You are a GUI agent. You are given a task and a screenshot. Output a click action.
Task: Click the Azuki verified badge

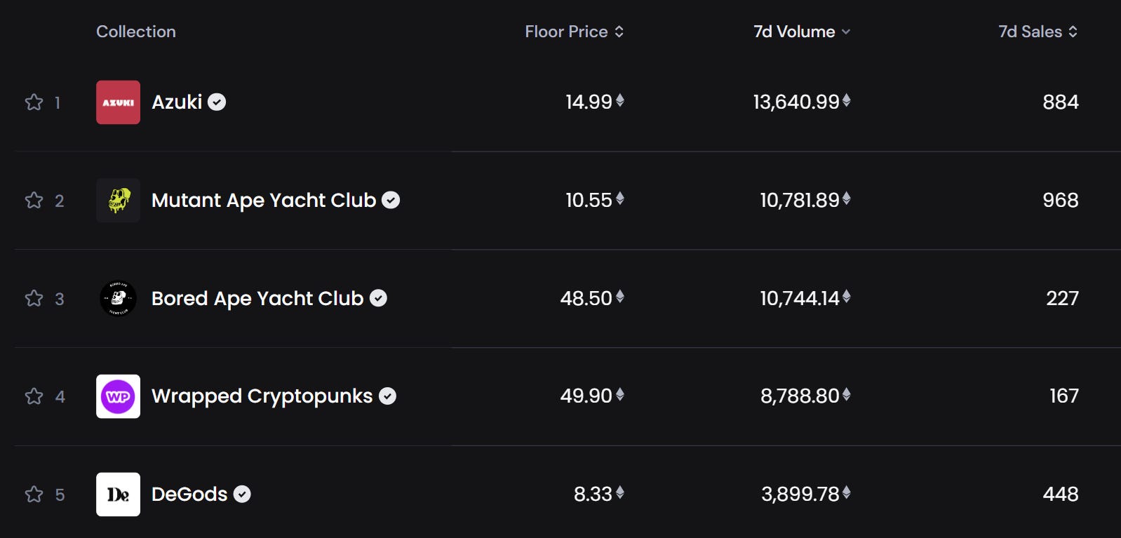click(x=217, y=102)
